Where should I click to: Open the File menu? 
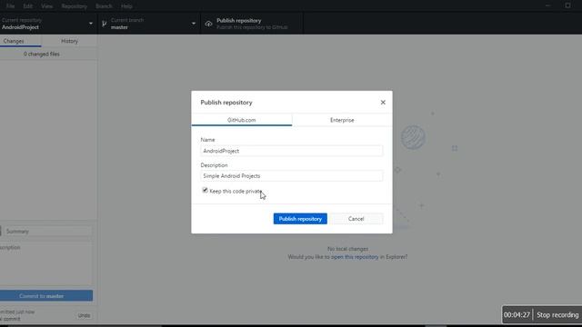pos(10,6)
